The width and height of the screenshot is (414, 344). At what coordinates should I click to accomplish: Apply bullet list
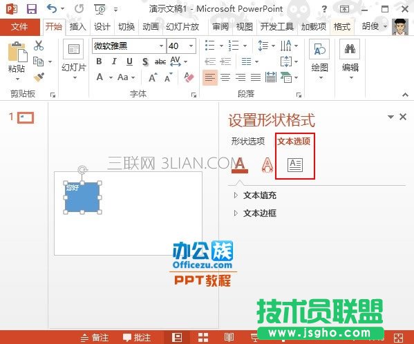point(210,46)
